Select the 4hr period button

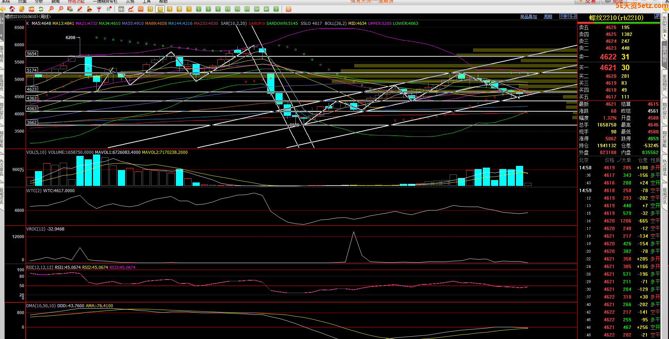266,9
